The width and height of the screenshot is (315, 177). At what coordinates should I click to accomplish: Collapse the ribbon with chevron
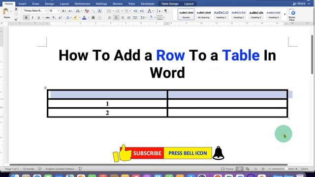pos(309,4)
